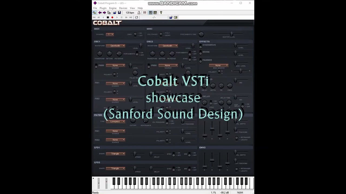Click the skip to start transport button
This screenshot has width=346, height=194.
(94, 18)
